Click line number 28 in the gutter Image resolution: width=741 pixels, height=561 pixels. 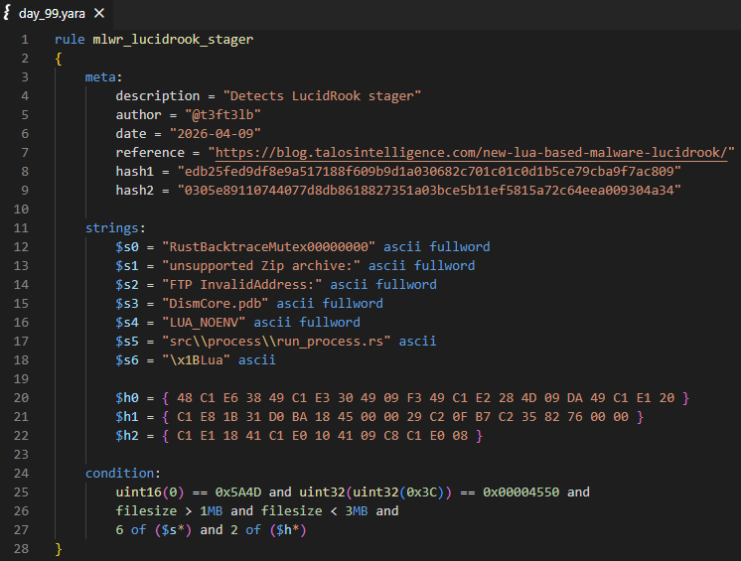click(21, 549)
